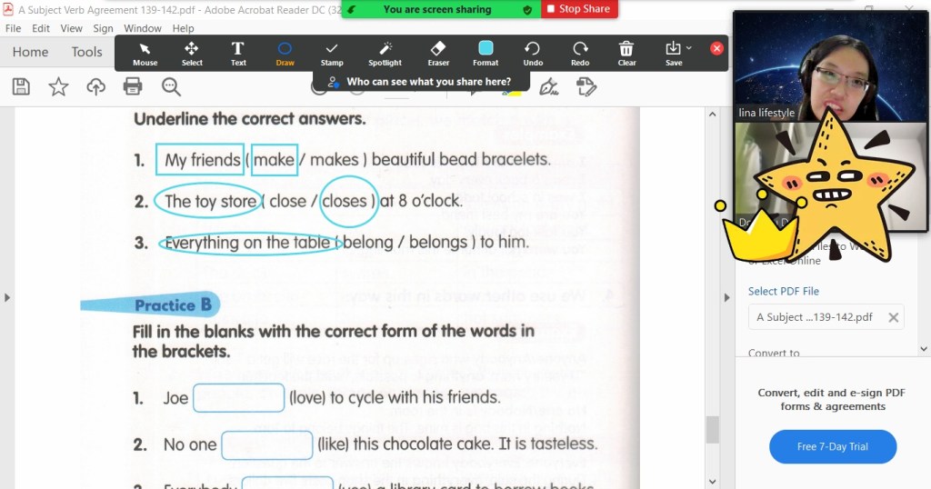
Task: Collapse the right tools pane arrow
Action: click(x=726, y=297)
